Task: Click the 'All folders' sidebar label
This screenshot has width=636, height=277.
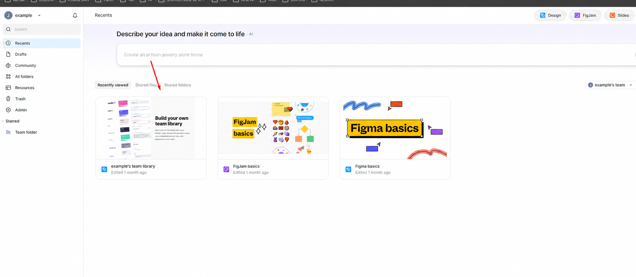Action: click(x=24, y=77)
